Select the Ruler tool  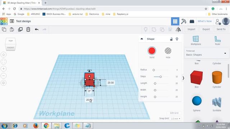point(217,40)
